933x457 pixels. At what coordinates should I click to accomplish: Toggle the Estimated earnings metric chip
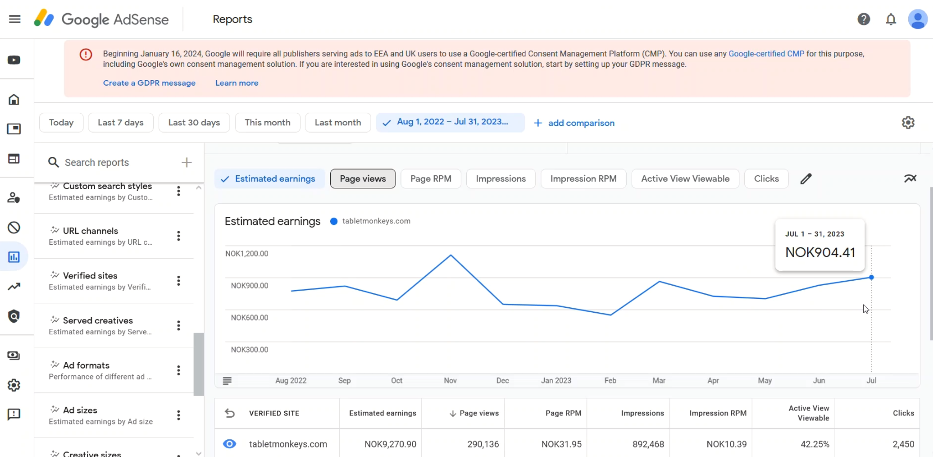point(269,178)
